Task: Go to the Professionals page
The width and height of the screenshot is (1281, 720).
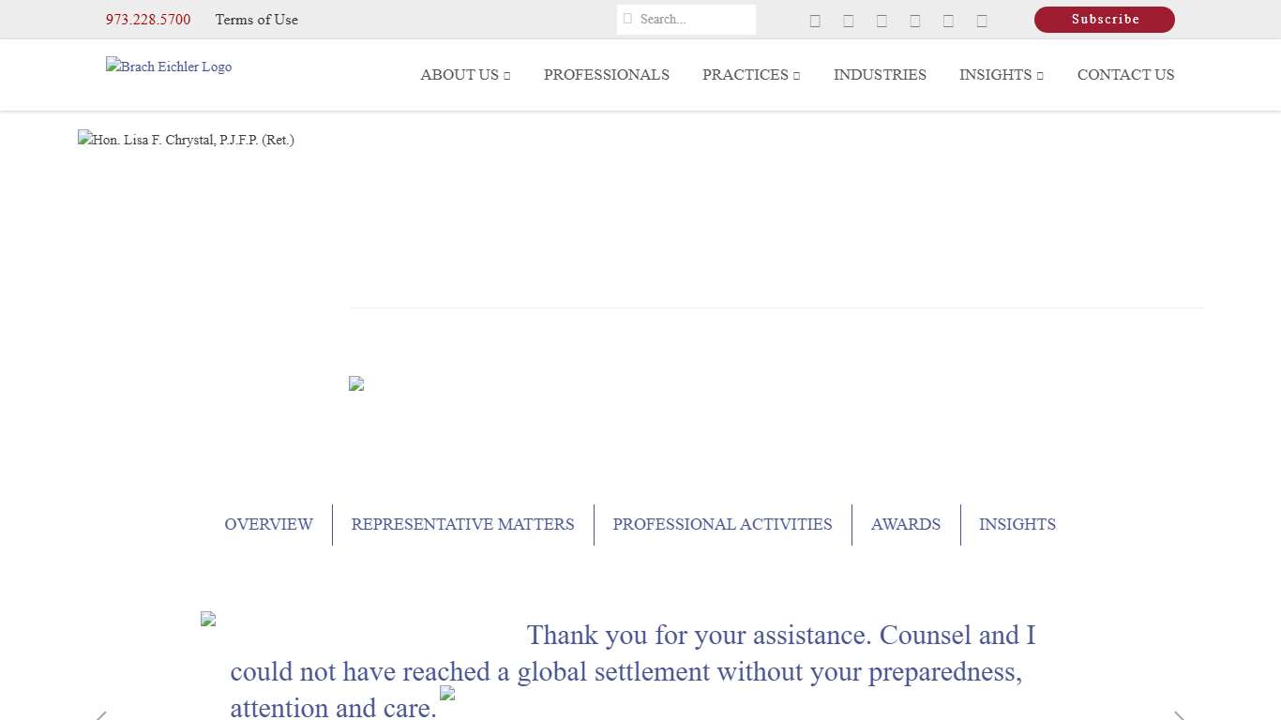Action: [606, 75]
